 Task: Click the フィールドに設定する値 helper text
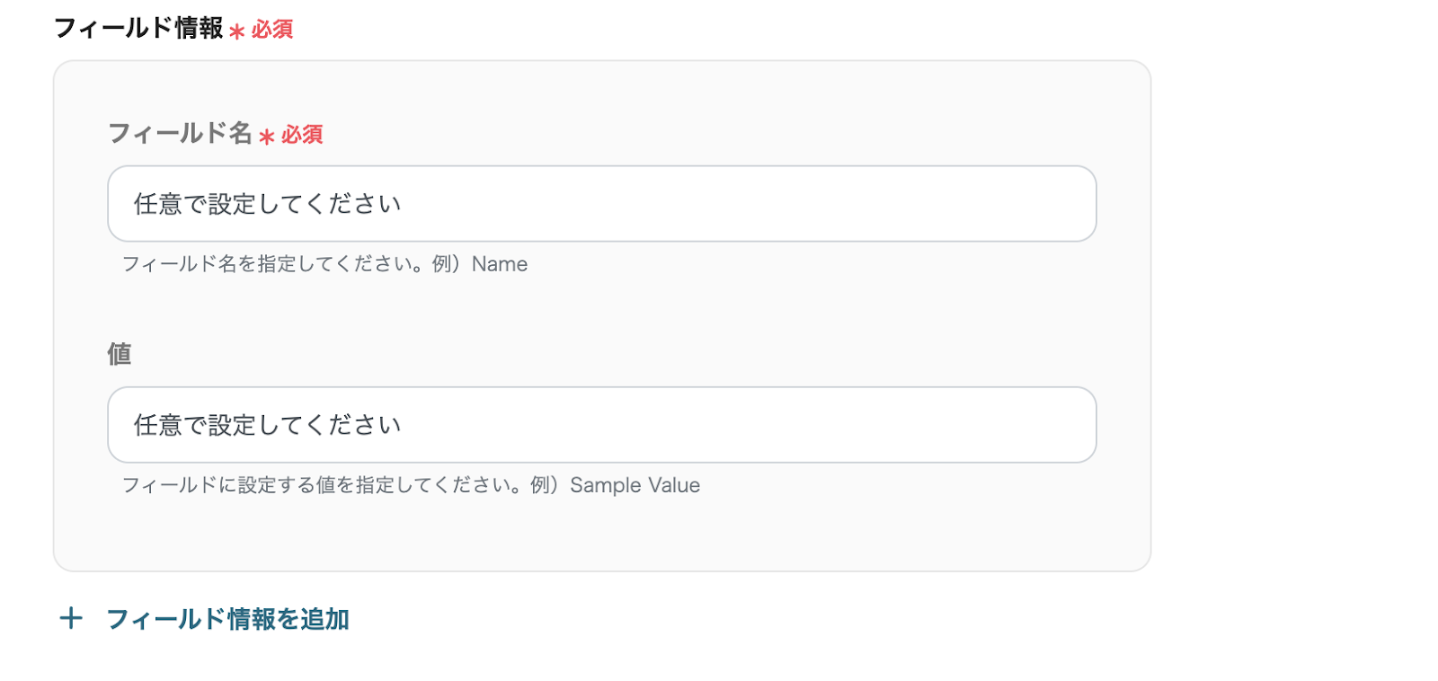click(322, 485)
